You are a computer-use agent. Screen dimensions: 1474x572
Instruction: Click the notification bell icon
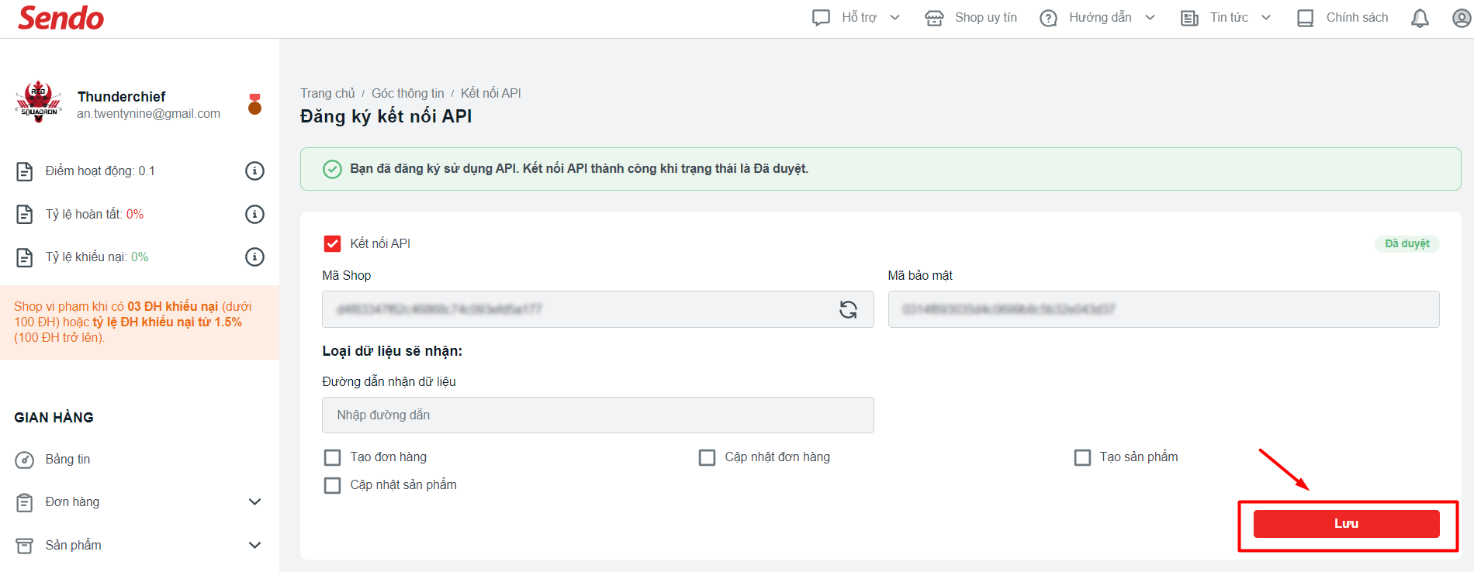pos(1420,18)
